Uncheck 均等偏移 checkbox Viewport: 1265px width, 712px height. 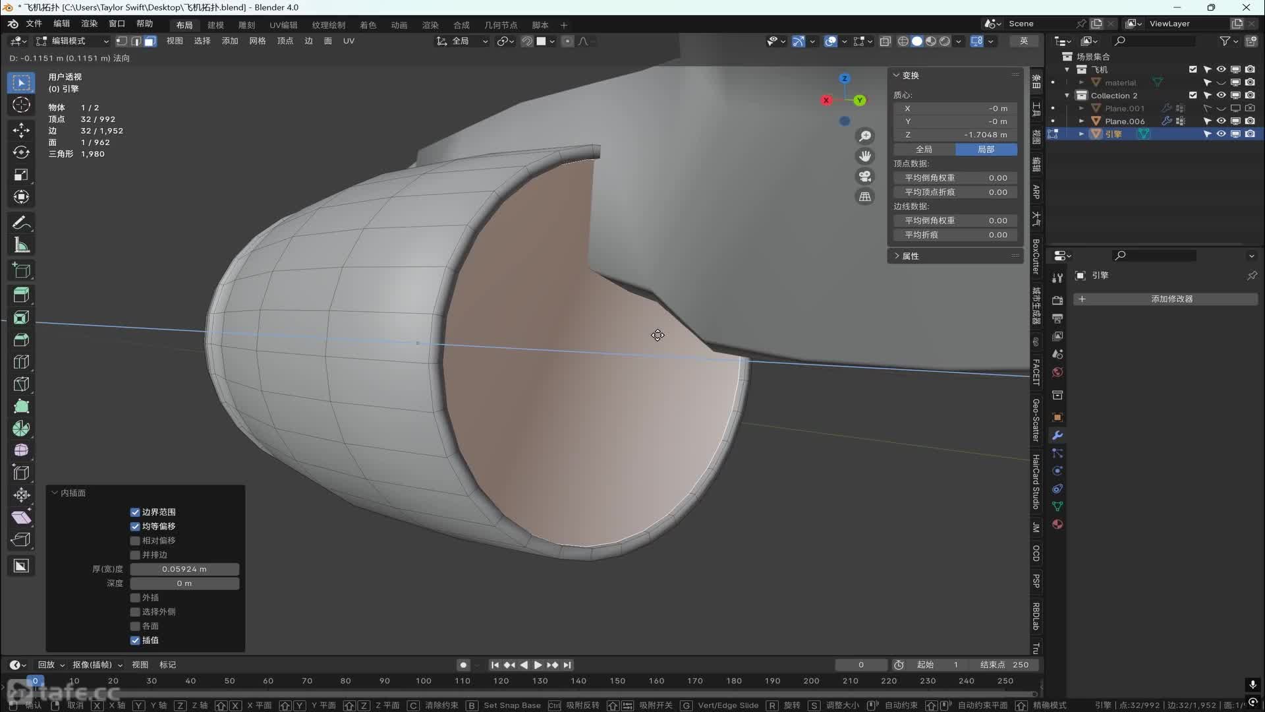(135, 526)
